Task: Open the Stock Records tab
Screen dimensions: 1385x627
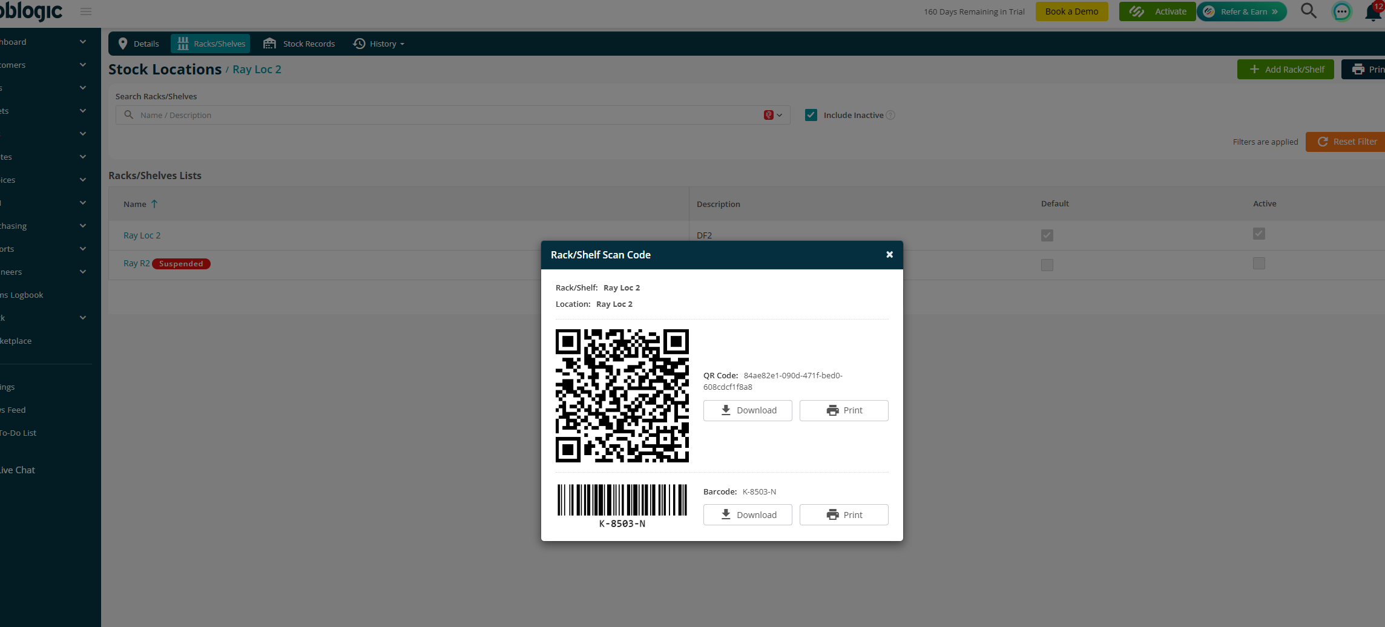Action: click(x=300, y=44)
